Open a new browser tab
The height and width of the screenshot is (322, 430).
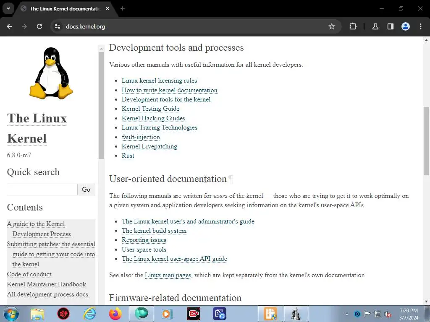click(123, 8)
